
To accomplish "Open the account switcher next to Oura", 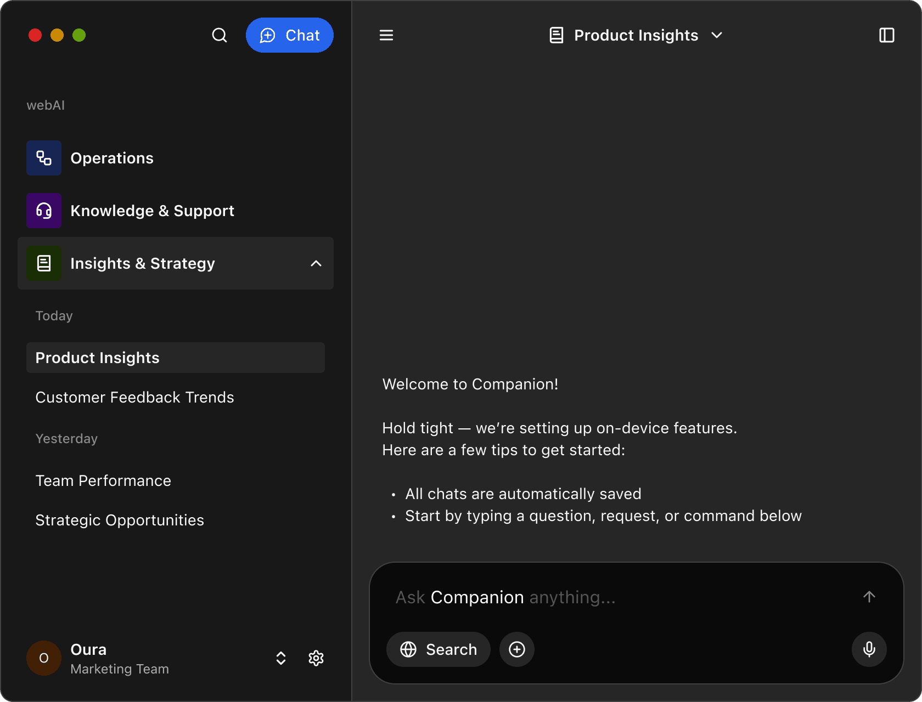I will point(280,658).
